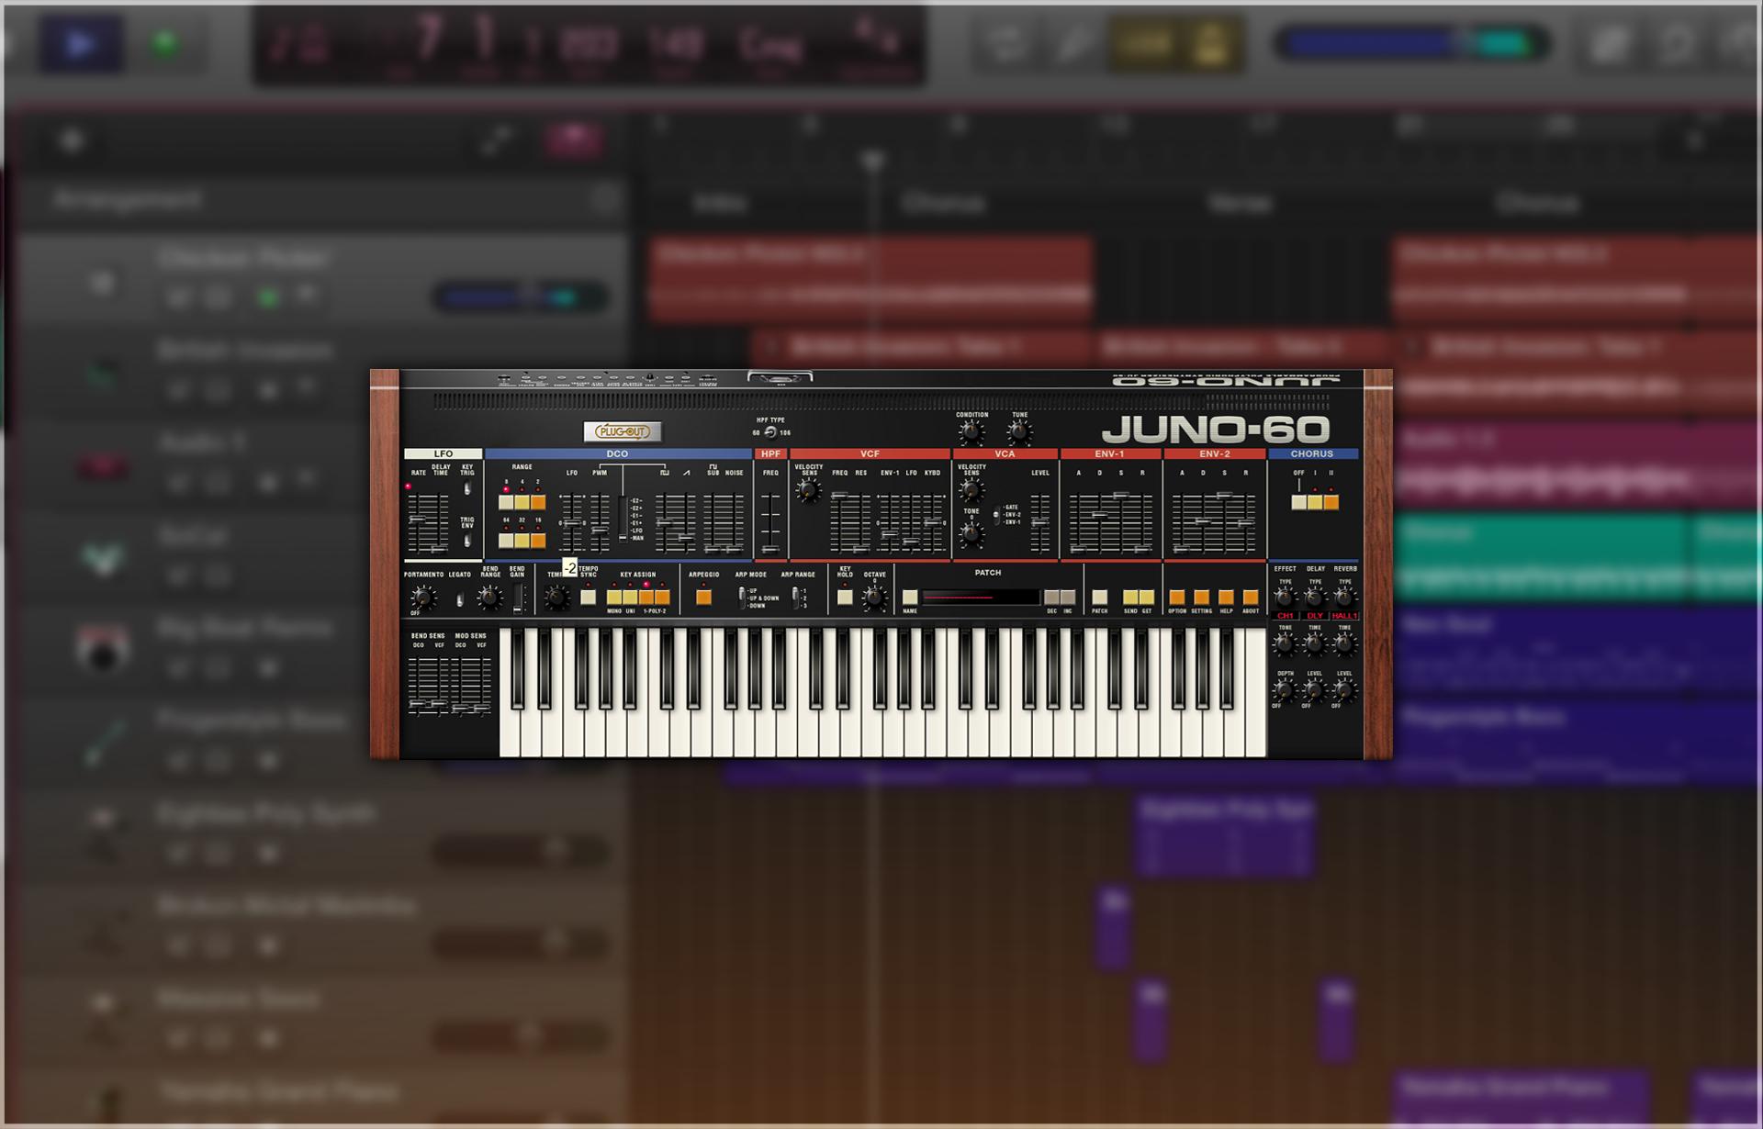Click the patch NAME button
Screen dimensions: 1763x1129
point(910,598)
